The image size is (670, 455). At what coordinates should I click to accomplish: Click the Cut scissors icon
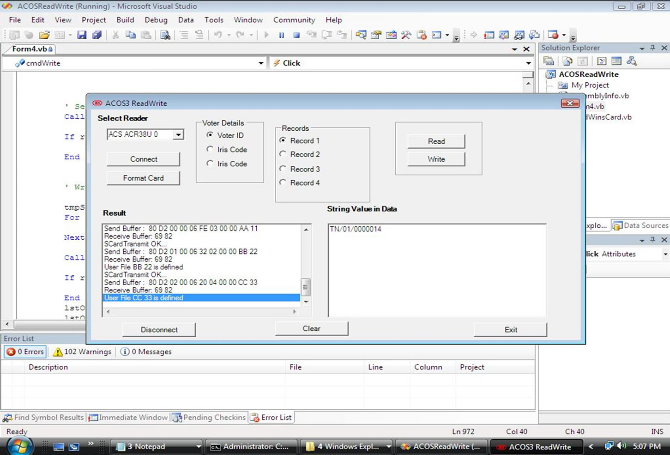pos(115,35)
